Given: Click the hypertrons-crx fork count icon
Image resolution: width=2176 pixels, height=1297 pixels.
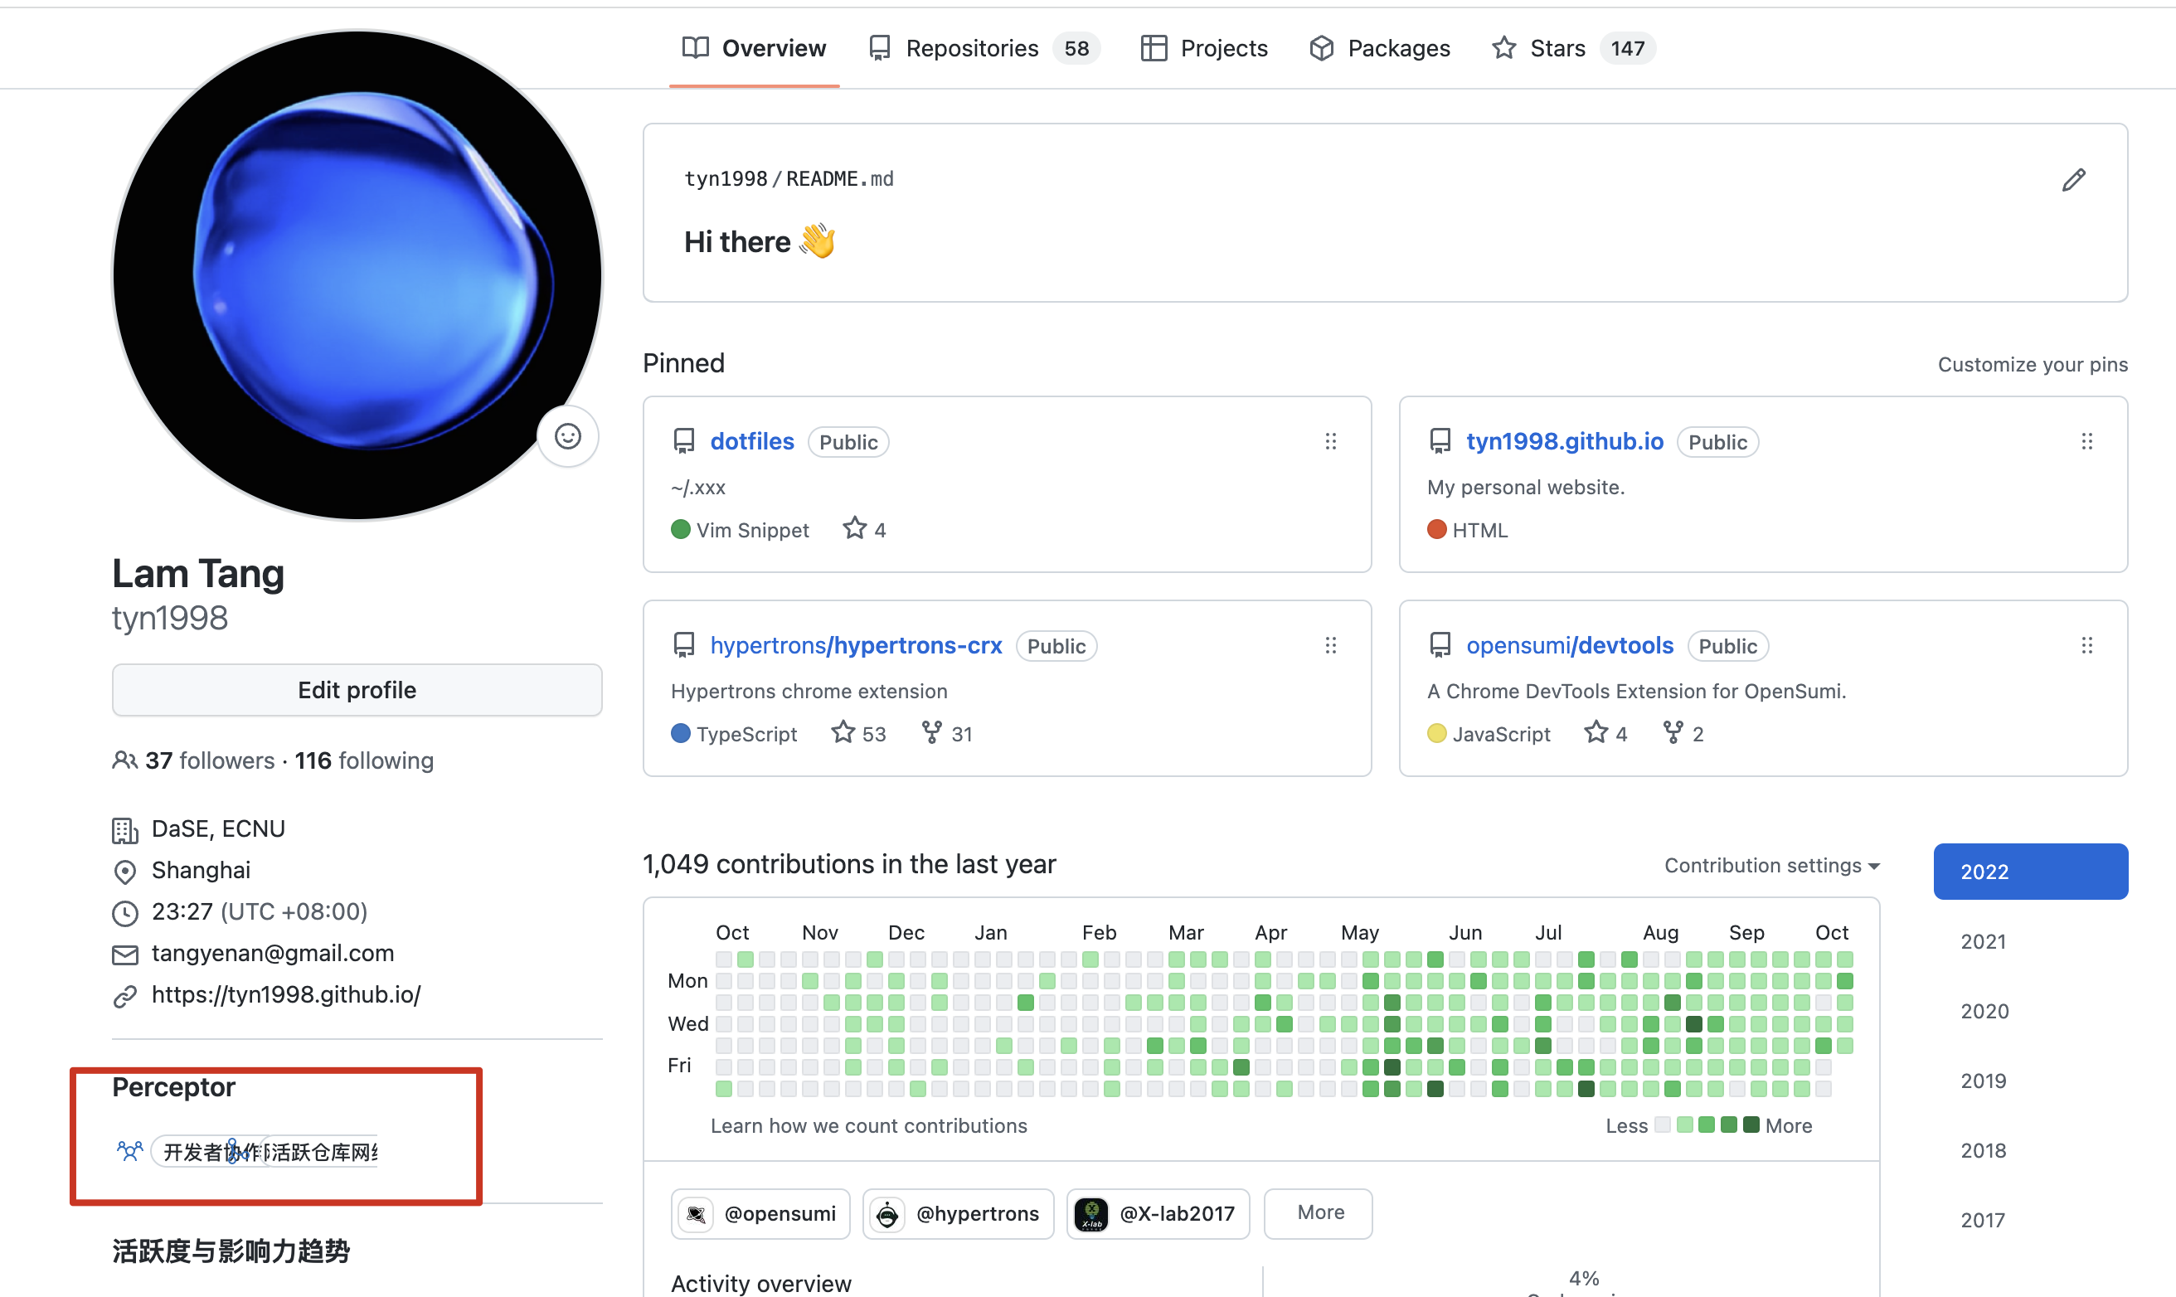Looking at the screenshot, I should 931,732.
